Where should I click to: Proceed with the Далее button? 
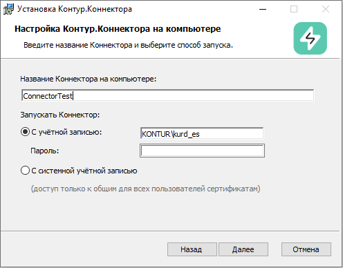[243, 249]
